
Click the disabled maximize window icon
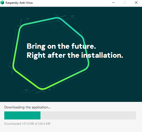pos(125,3)
